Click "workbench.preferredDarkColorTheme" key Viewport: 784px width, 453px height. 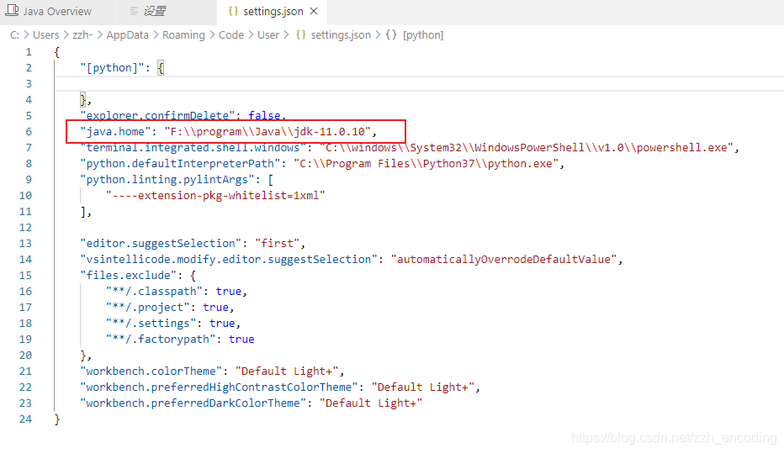point(193,403)
